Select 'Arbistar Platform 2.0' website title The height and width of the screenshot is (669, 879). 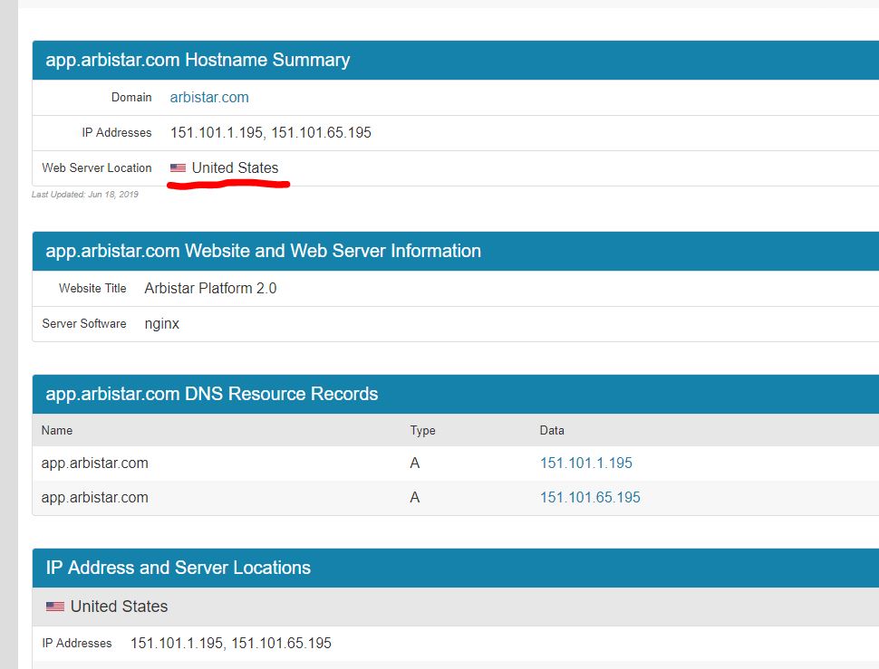210,288
